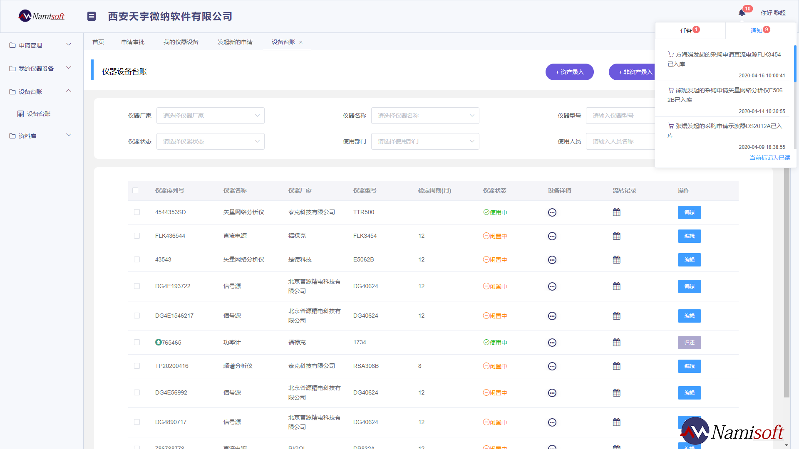Switch to the 发起新的申请 tab
Screen dimensions: 799x449
tap(235, 42)
